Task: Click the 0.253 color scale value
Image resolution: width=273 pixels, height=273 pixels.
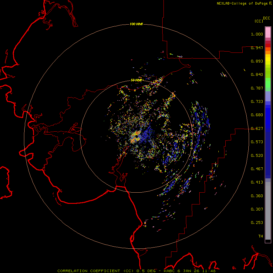Action: (x=257, y=223)
